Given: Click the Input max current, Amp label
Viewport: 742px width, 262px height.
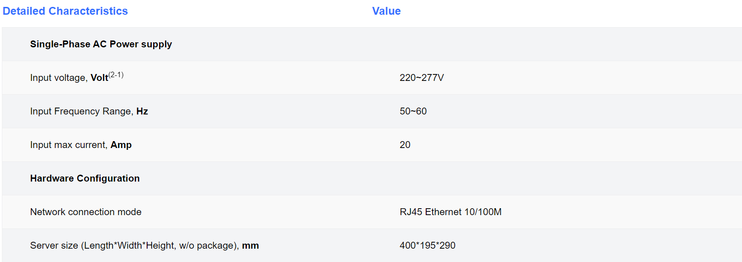Looking at the screenshot, I should click(81, 145).
